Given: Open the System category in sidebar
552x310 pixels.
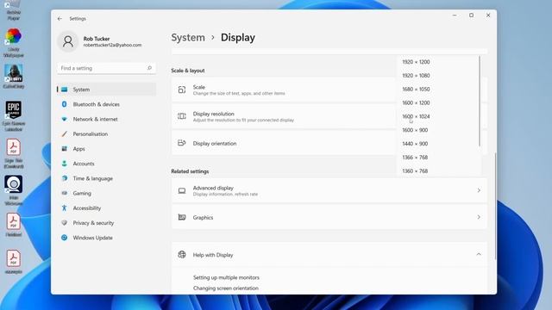Looking at the screenshot, I should (106, 90).
